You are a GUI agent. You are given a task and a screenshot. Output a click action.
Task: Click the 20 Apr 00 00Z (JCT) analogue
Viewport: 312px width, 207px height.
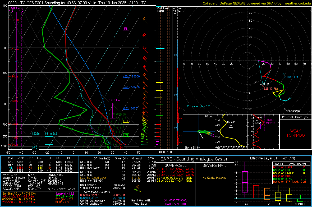[x=175, y=178]
